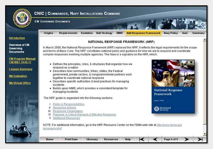The height and width of the screenshot is (149, 213).
Task: Open the Help button in bottom bar
Action: (x=128, y=139)
